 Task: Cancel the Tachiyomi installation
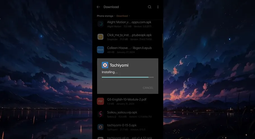pos(148,88)
